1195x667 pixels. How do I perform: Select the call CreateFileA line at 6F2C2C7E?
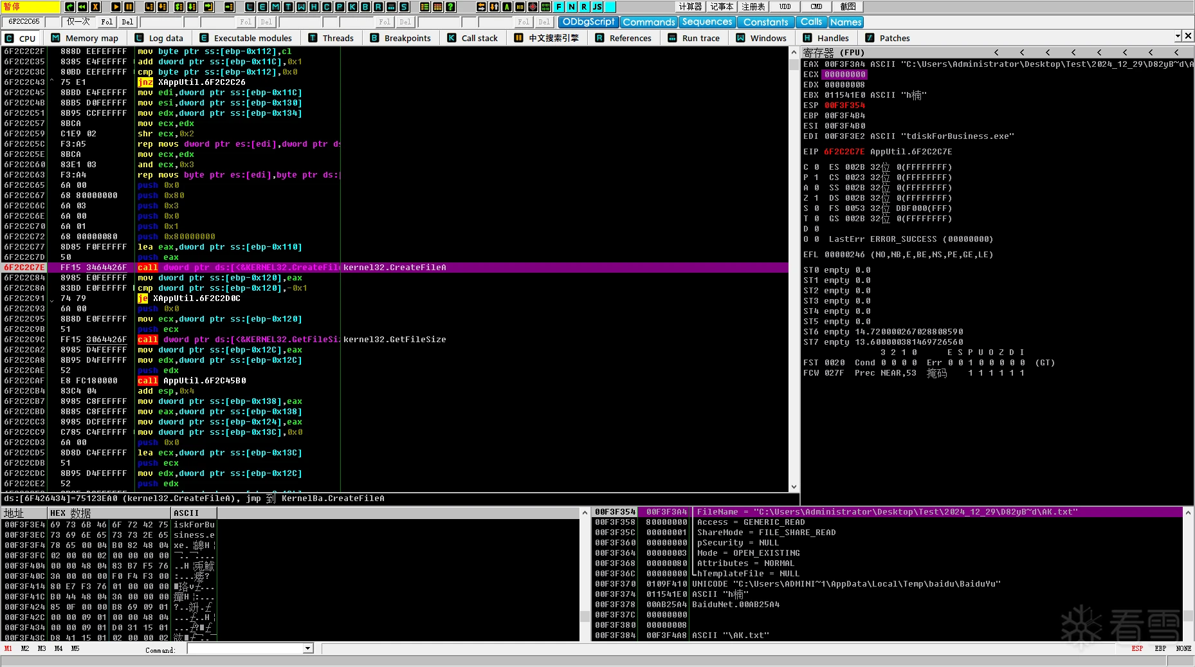pos(395,268)
